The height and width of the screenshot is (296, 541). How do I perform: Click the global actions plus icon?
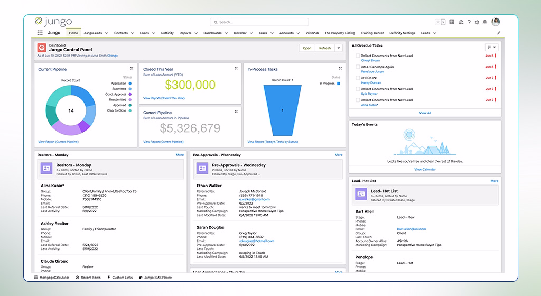click(x=452, y=22)
